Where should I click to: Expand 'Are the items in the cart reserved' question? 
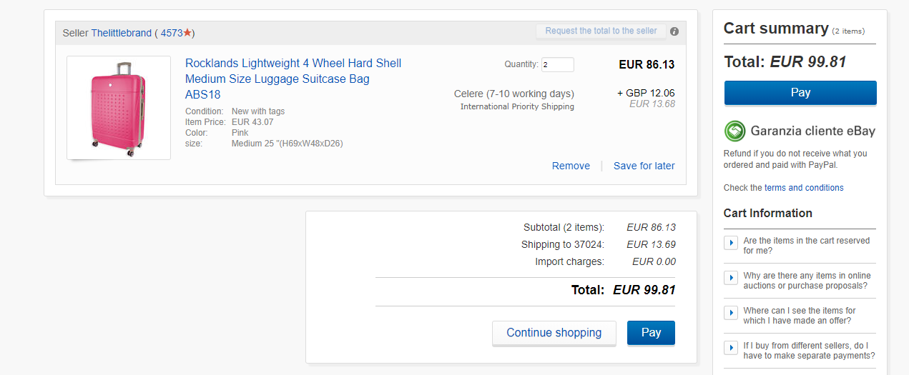click(x=731, y=243)
